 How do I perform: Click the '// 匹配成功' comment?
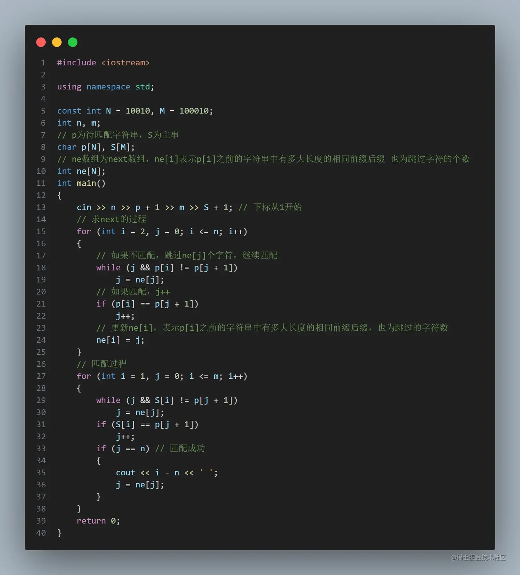(x=180, y=449)
